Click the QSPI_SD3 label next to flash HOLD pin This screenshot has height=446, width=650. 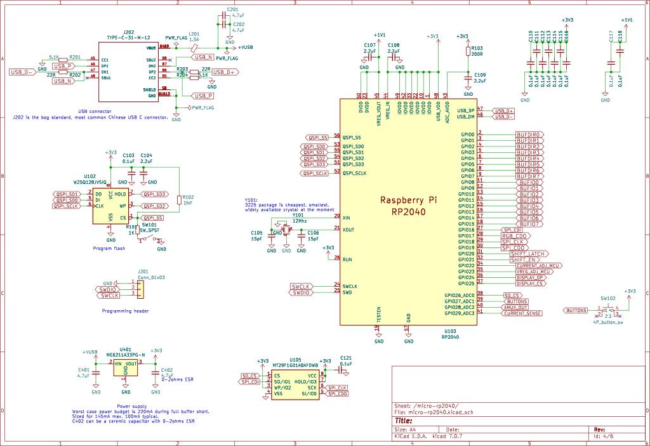(x=154, y=194)
